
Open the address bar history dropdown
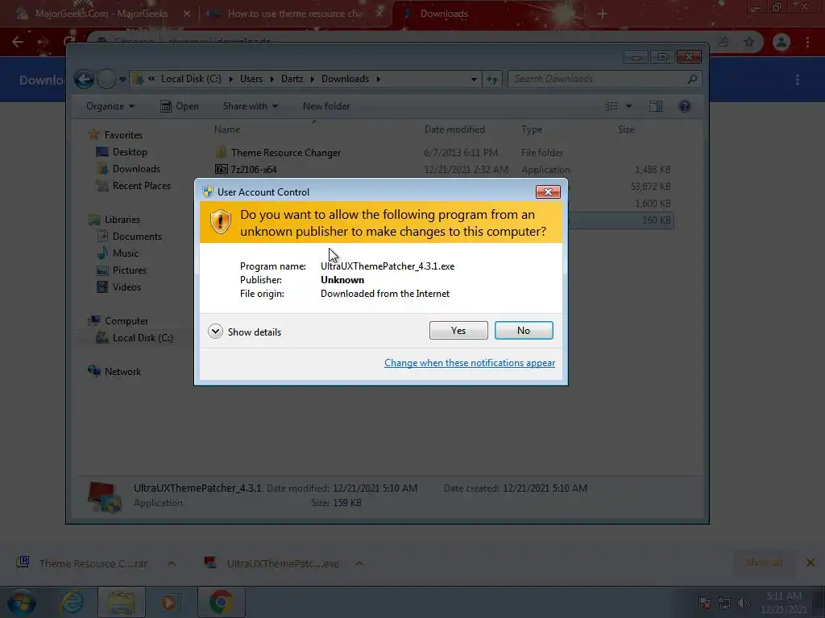point(474,80)
